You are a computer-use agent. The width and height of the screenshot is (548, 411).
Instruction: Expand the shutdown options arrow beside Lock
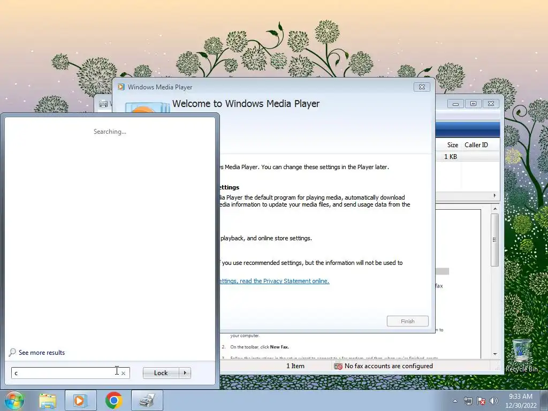[x=185, y=373]
